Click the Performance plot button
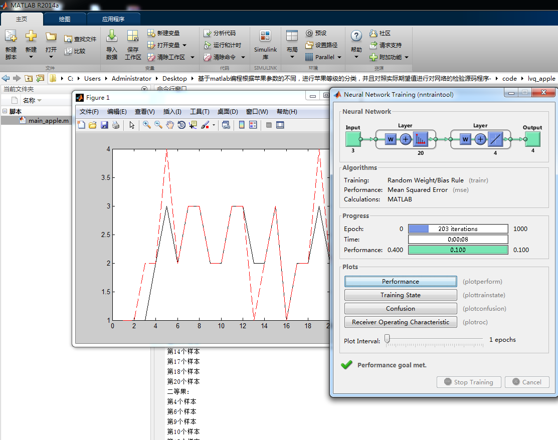 401,281
